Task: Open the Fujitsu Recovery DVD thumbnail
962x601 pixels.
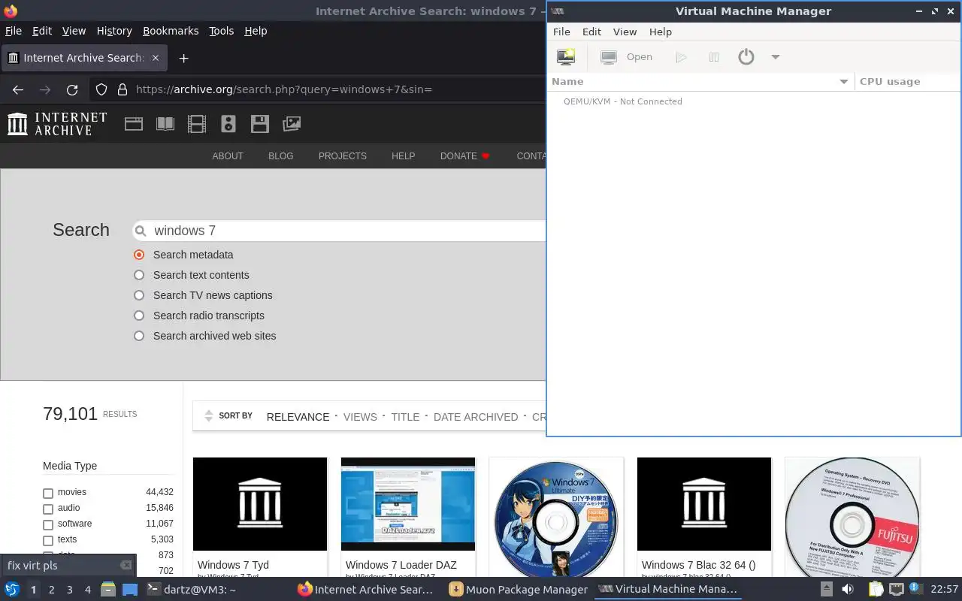Action: tap(852, 518)
